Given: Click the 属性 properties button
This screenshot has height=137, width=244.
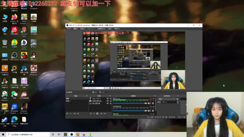Looking at the screenshot, I should [x=95, y=92].
